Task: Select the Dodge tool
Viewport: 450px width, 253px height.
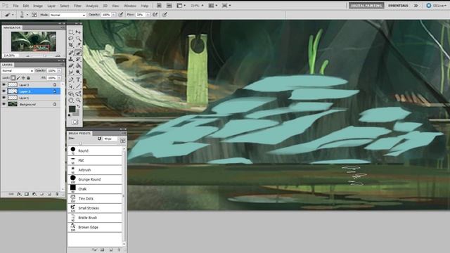Action: pos(78,72)
